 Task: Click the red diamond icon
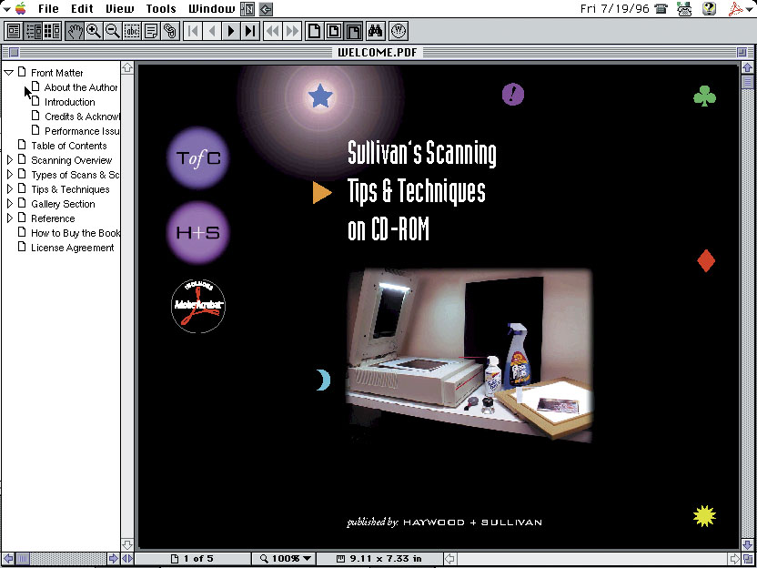pyautogui.click(x=706, y=261)
